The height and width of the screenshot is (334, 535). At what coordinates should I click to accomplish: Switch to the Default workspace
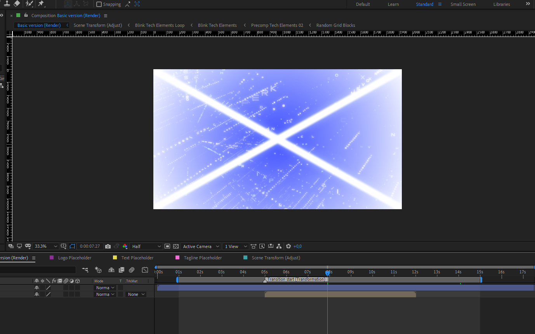click(x=363, y=4)
